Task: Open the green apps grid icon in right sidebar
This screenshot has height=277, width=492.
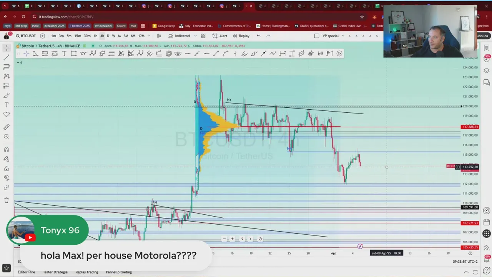Action: coord(487,234)
